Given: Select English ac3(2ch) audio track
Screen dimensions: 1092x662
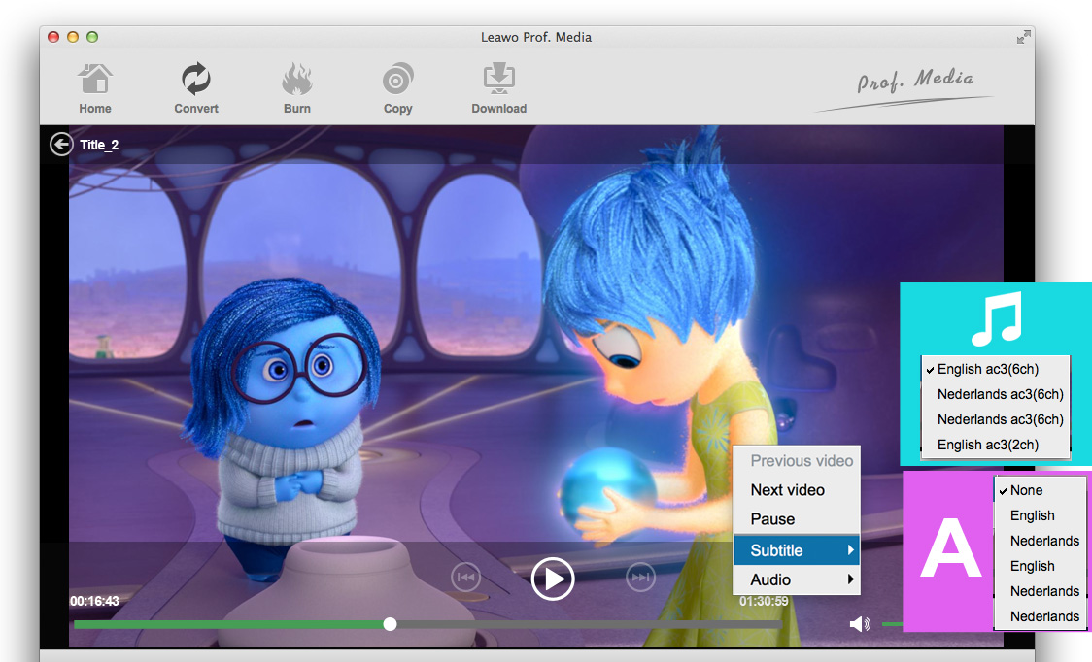Looking at the screenshot, I should coord(987,445).
